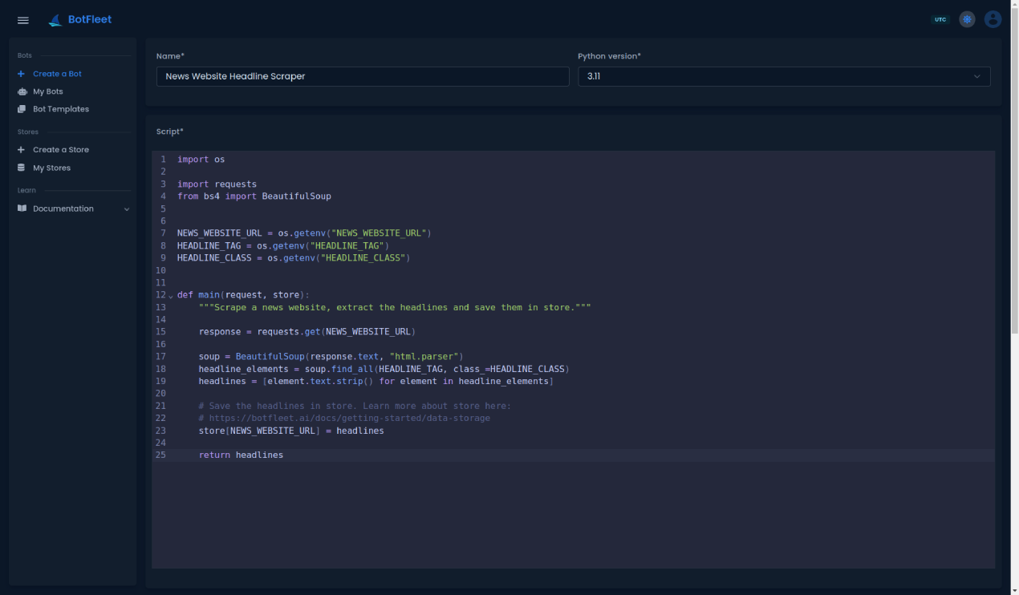Click the 'from bs4 import BeautifulSoup' line
Image resolution: width=1019 pixels, height=595 pixels.
[x=254, y=196]
